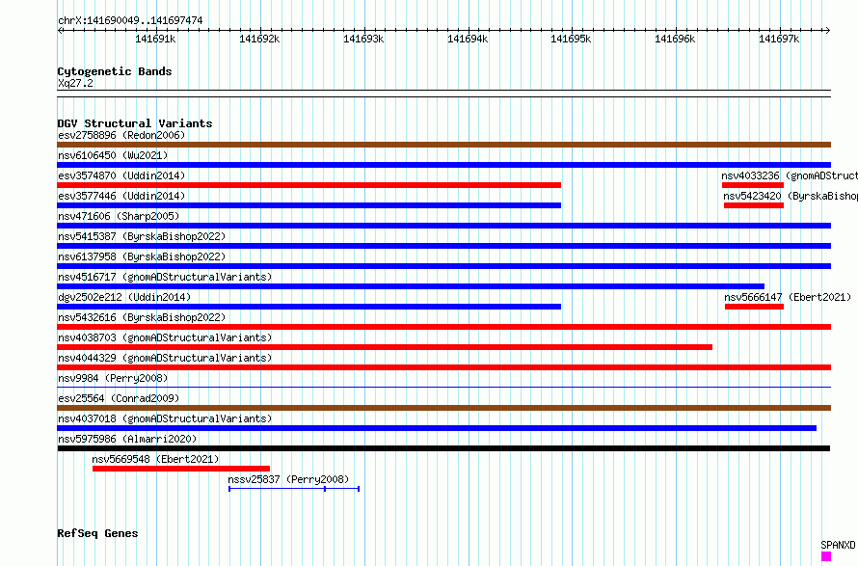Open the nsv471606 (Sharp2005) label
Image resolution: width=858 pixels, height=566 pixels.
[x=119, y=216]
